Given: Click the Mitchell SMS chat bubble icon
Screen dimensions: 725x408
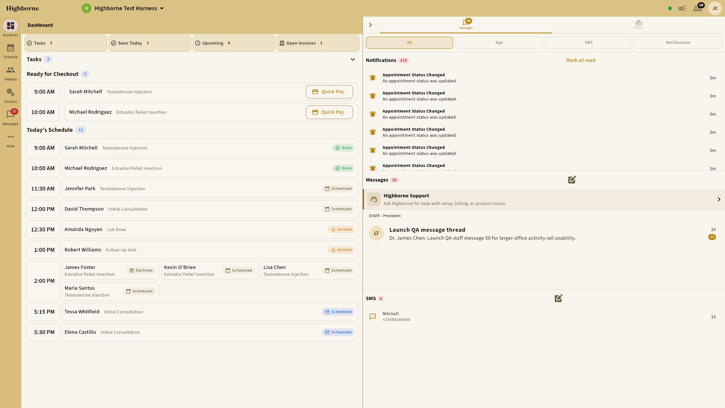Looking at the screenshot, I should pos(372,316).
